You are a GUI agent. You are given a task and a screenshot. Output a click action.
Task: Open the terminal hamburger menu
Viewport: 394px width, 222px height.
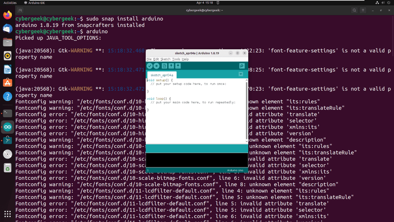363,10
